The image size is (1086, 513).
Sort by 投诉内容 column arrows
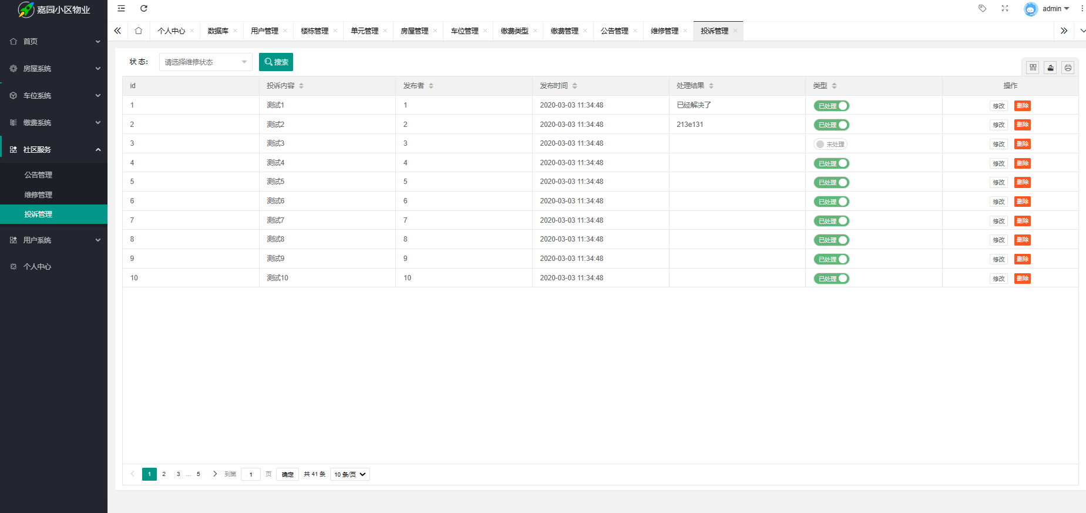[x=301, y=86]
